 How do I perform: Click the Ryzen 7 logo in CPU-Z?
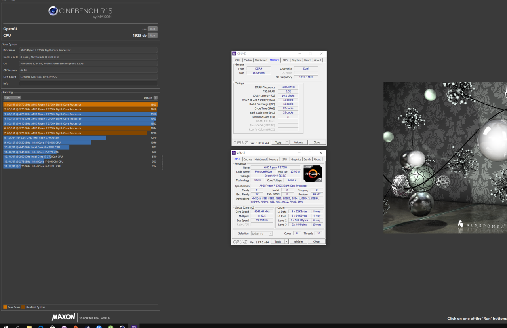coord(313,173)
